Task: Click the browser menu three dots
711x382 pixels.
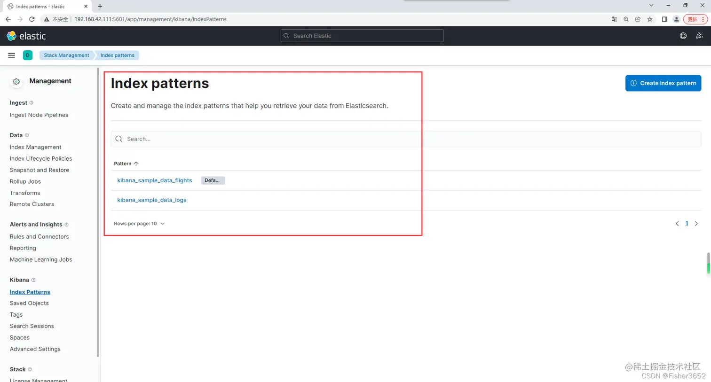Action: [703, 19]
